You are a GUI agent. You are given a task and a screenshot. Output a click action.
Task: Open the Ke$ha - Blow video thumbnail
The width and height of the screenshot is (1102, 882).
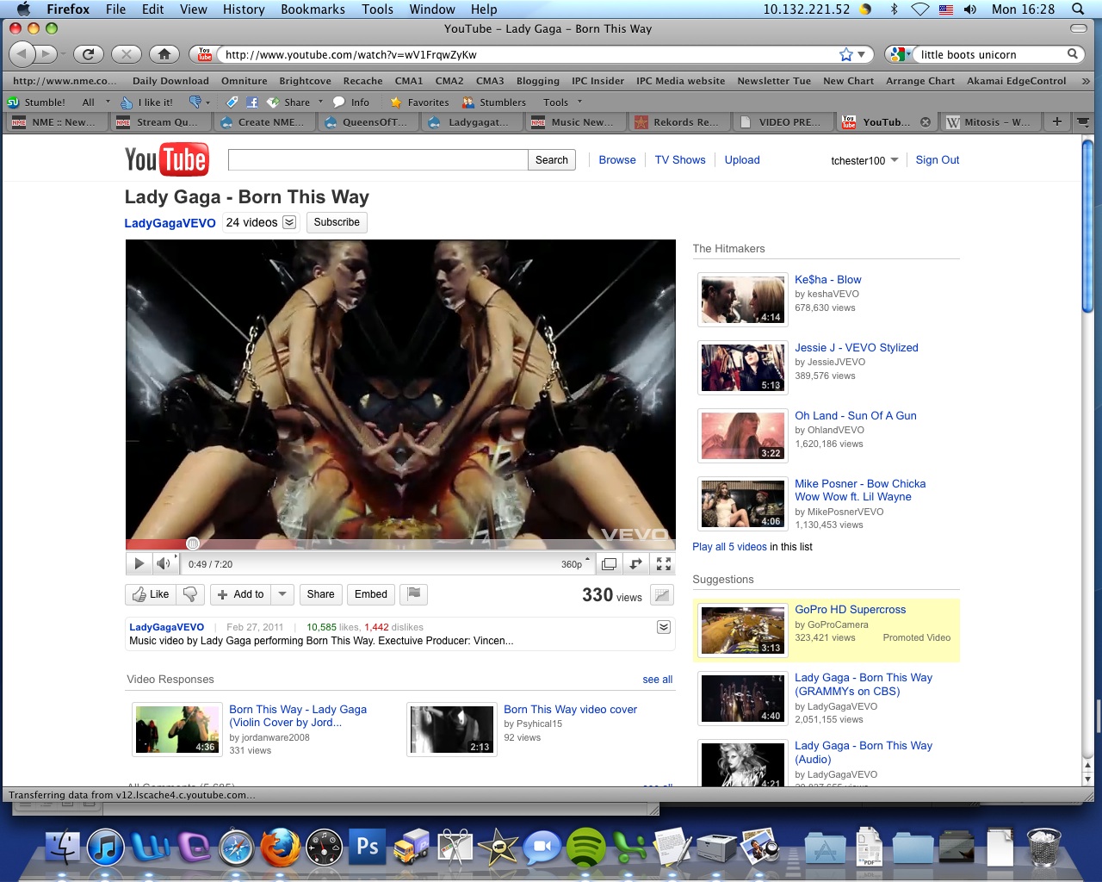[742, 299]
